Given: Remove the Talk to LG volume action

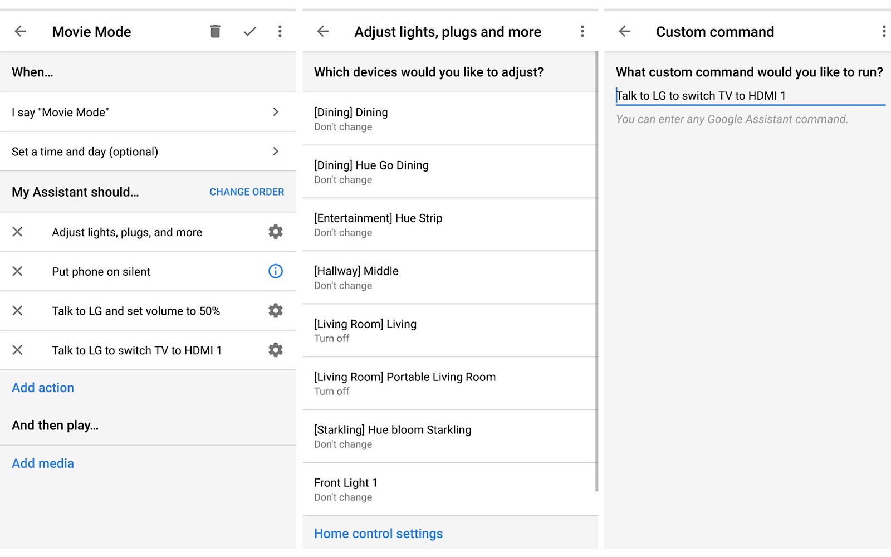Looking at the screenshot, I should click(x=17, y=311).
